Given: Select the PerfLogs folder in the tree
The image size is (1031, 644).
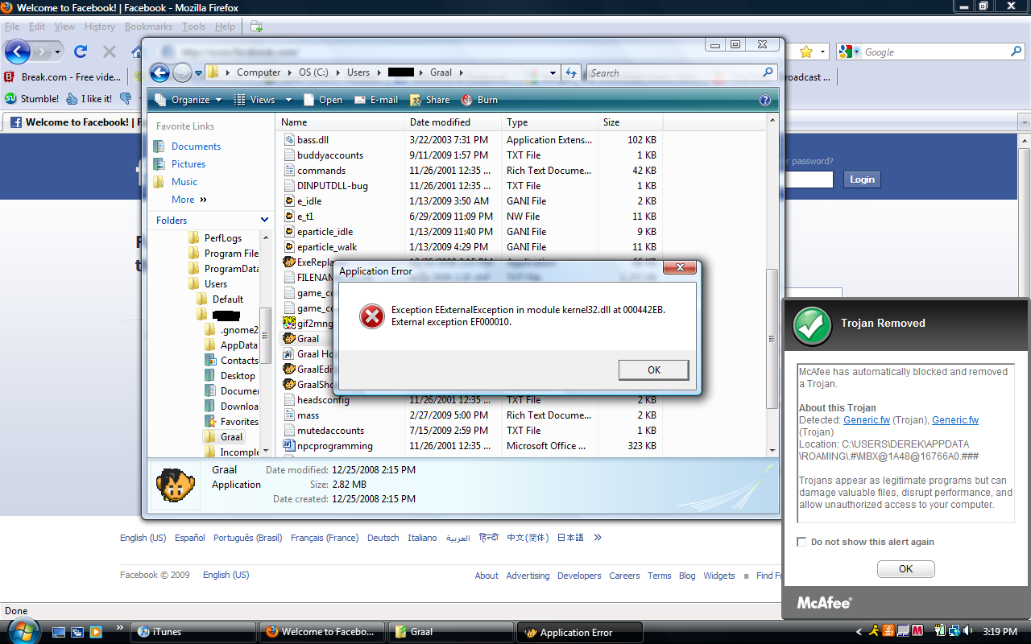Looking at the screenshot, I should coord(214,238).
